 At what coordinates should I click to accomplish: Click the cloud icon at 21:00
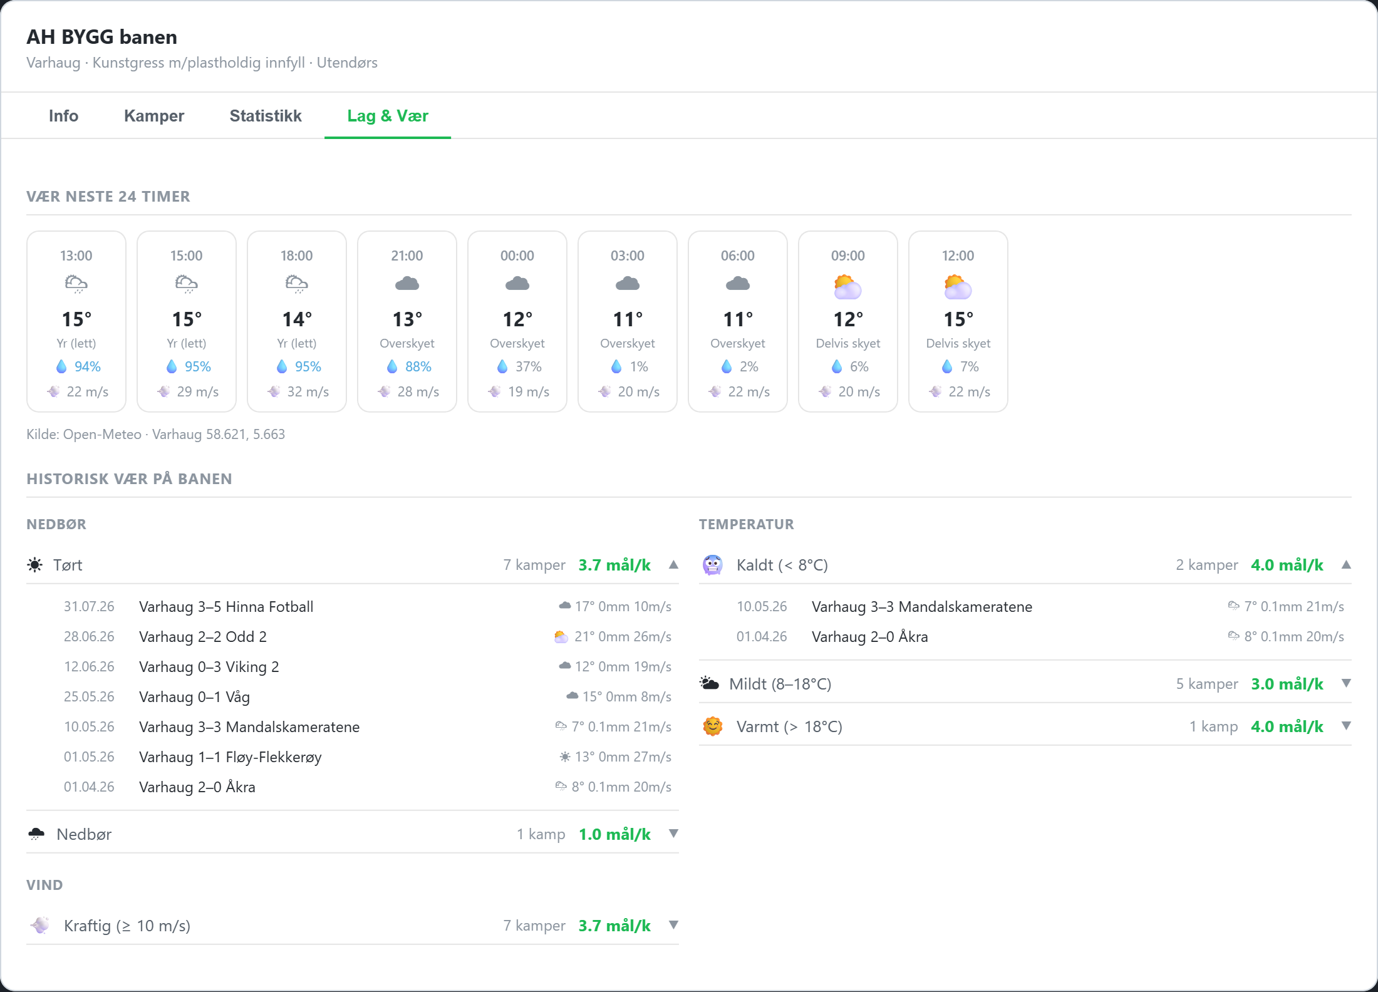[407, 284]
